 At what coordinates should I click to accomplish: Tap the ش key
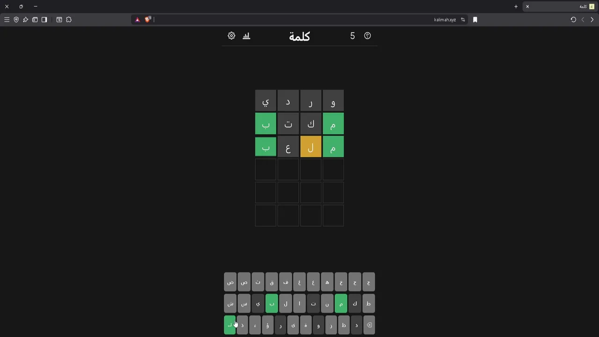click(x=230, y=303)
